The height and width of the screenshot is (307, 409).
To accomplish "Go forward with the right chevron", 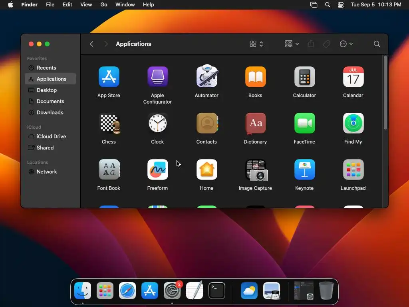I will pos(106,44).
